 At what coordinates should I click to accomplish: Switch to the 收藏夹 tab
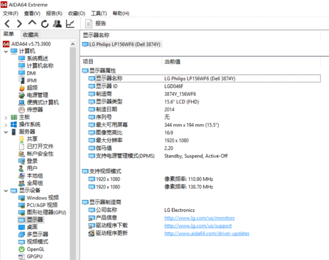(x=31, y=35)
